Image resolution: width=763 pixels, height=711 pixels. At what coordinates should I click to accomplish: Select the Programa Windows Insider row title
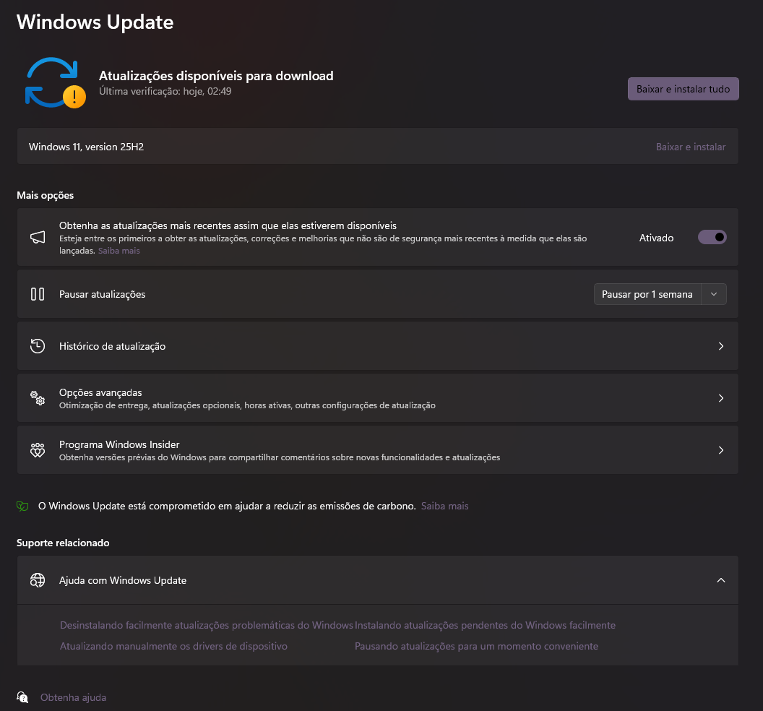pyautogui.click(x=119, y=444)
